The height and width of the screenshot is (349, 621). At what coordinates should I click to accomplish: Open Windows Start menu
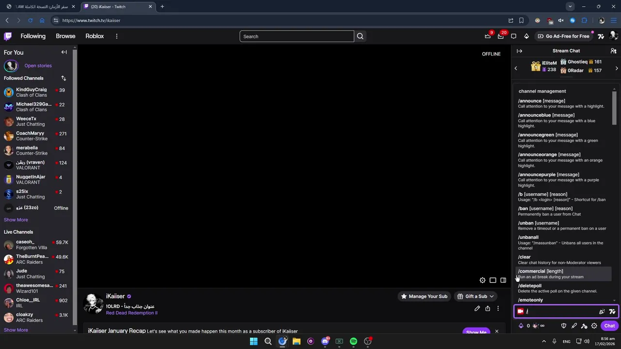(x=254, y=341)
